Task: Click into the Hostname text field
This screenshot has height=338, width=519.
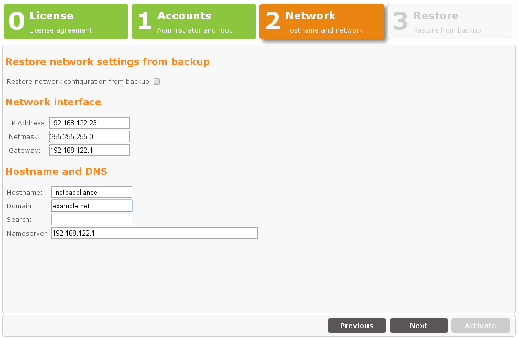Action: (x=92, y=192)
